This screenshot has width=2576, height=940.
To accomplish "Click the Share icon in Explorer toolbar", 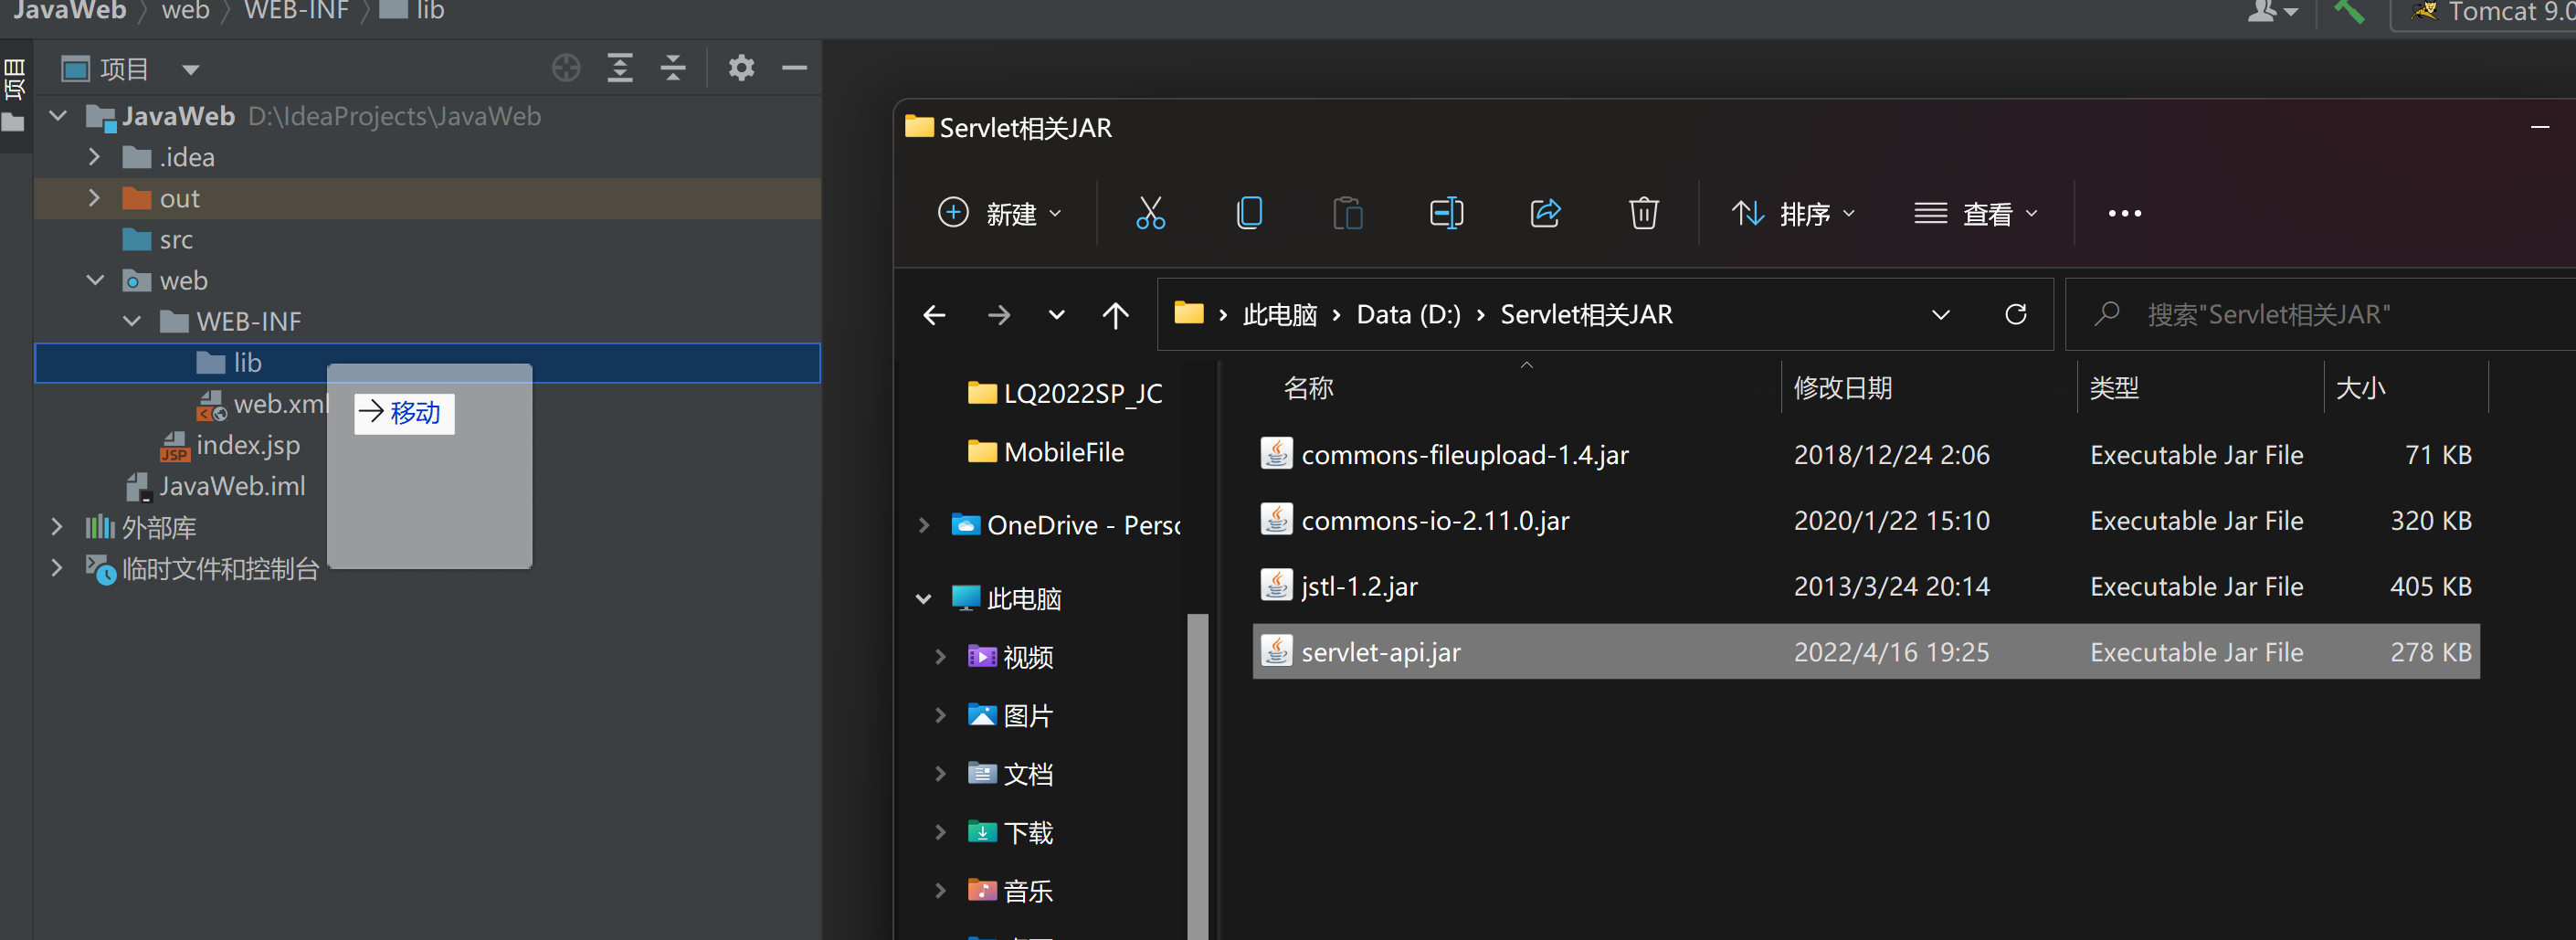I will (1545, 213).
